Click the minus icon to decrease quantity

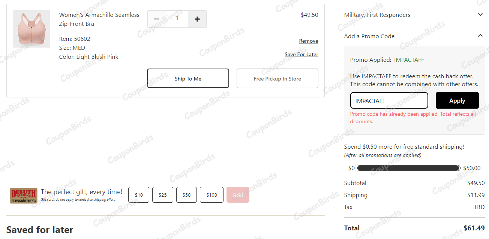[x=157, y=19]
